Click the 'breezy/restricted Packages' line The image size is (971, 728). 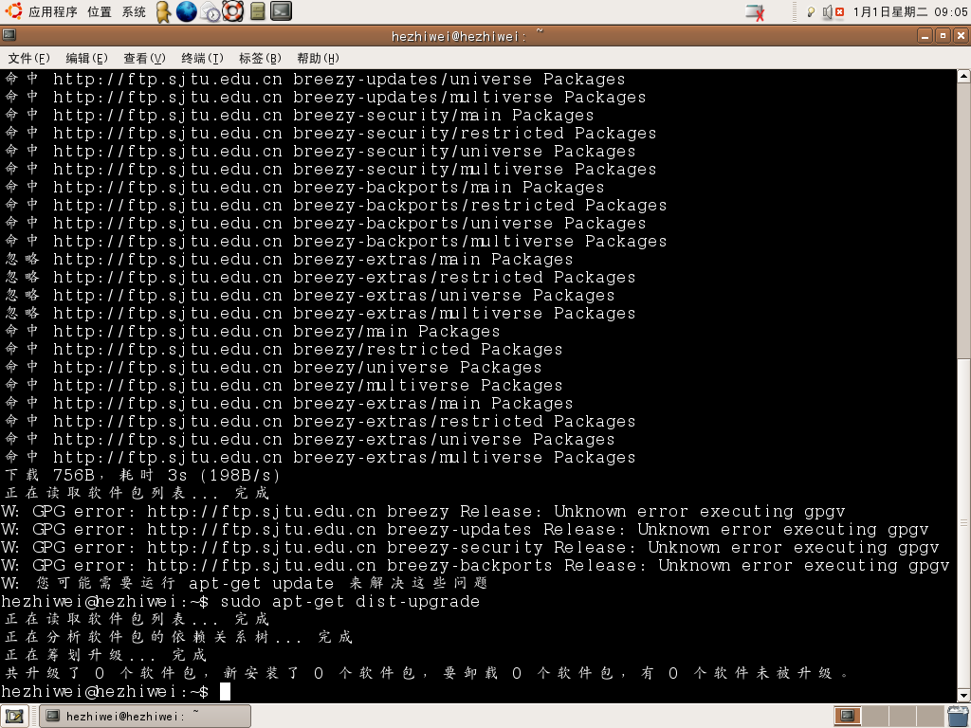(284, 349)
